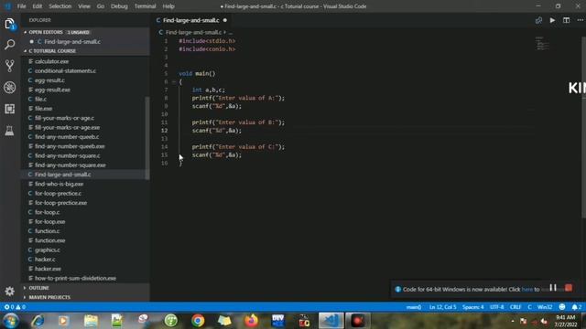This screenshot has width=586, height=329.
Task: Open egg-result.c file in explorer
Action: pos(49,80)
